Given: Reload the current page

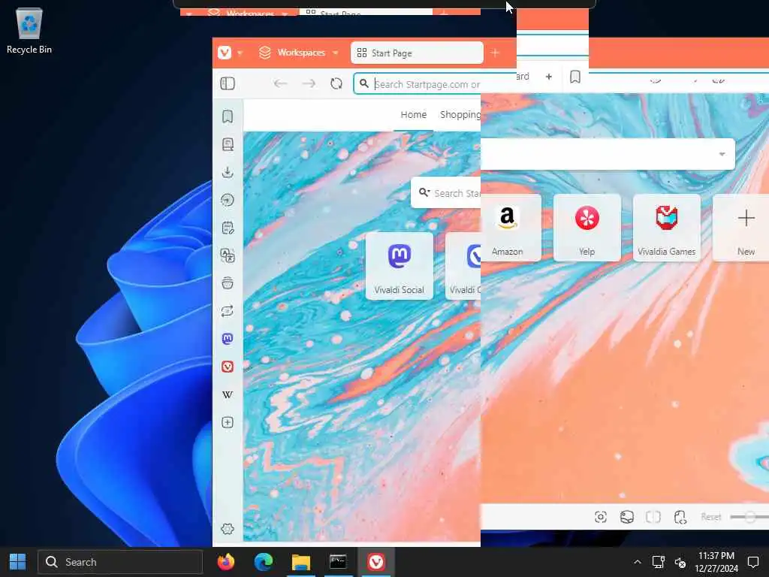Looking at the screenshot, I should [336, 84].
